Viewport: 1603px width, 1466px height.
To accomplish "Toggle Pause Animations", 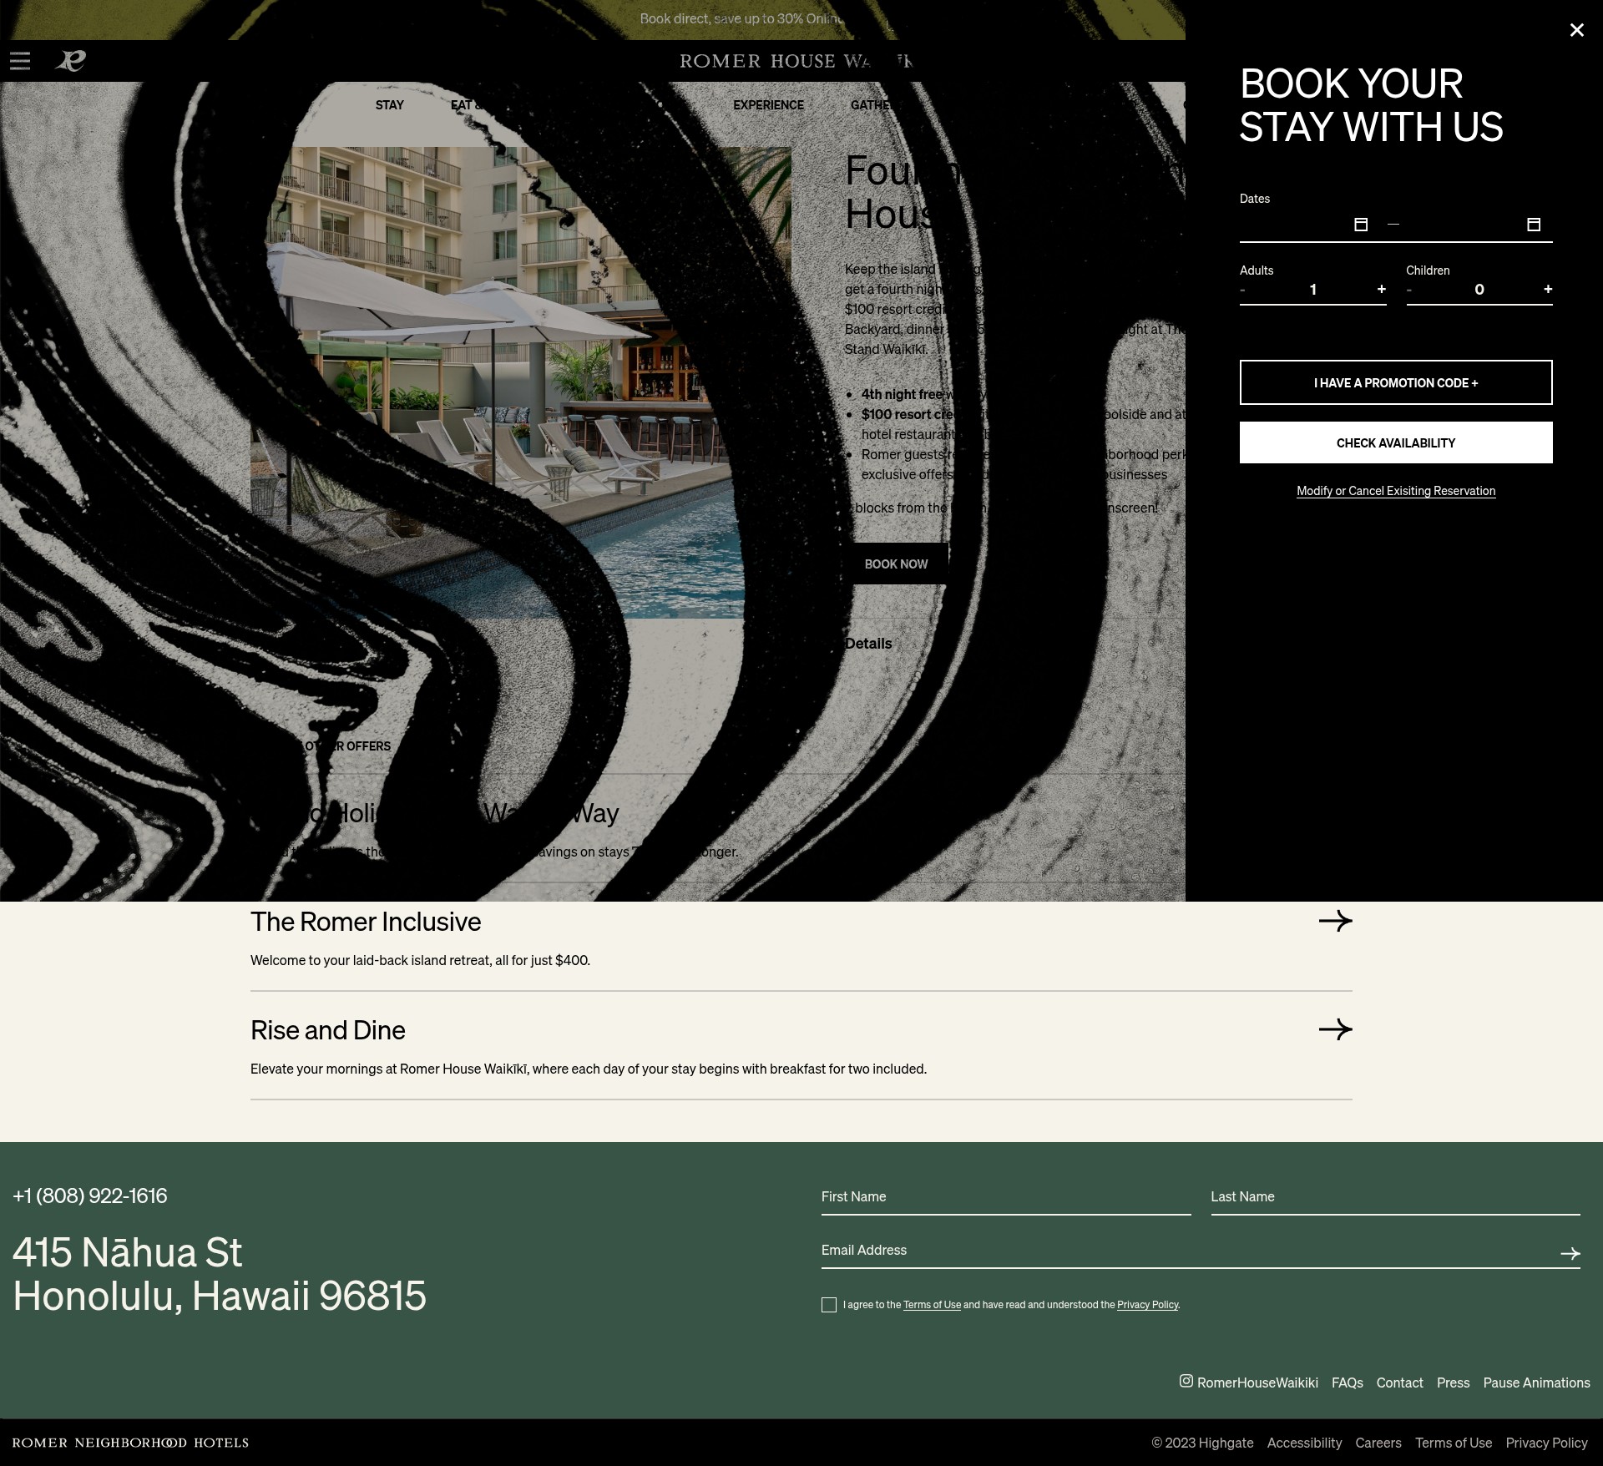I will point(1536,1383).
